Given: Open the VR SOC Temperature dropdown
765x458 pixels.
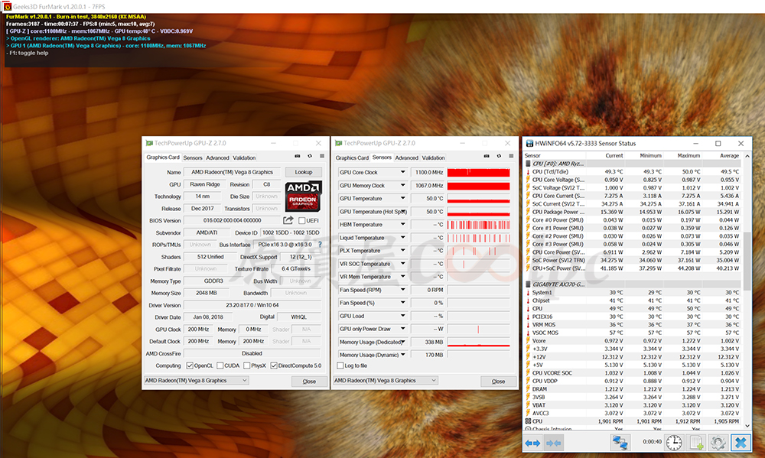Looking at the screenshot, I should pos(402,264).
